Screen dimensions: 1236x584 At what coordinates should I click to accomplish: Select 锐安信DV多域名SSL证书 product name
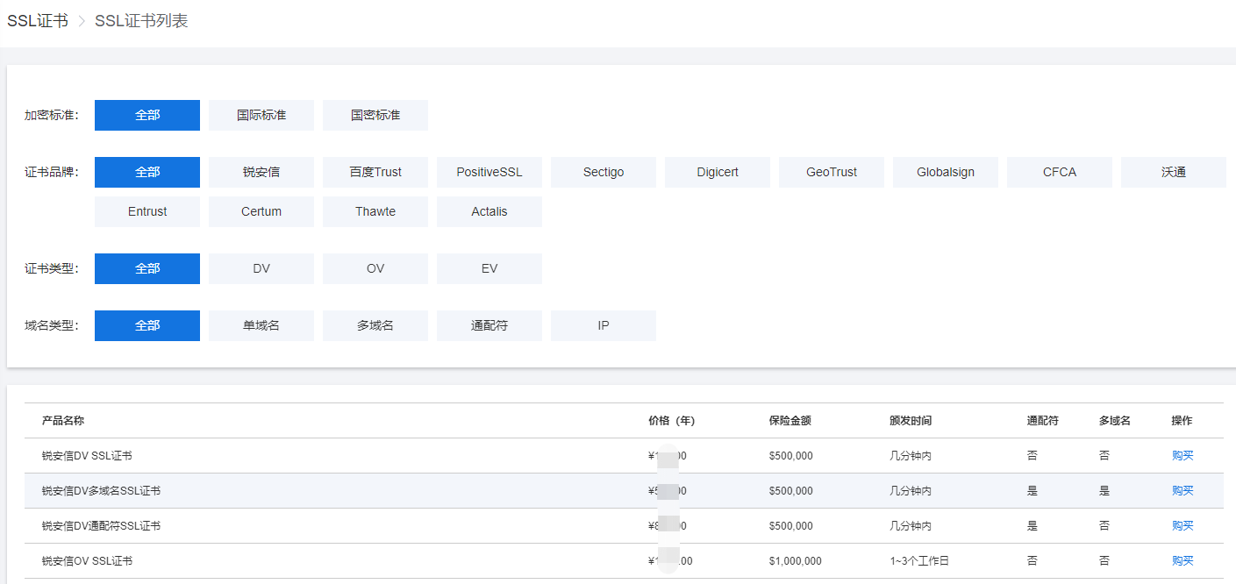pos(101,491)
